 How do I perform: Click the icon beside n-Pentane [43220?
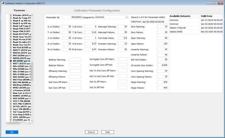click(11, 91)
